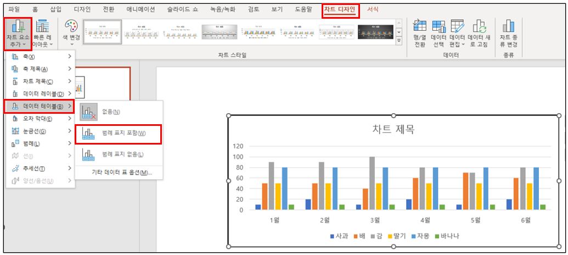Select the dark black chart style thumbnail
The width and height of the screenshot is (568, 255).
375,32
